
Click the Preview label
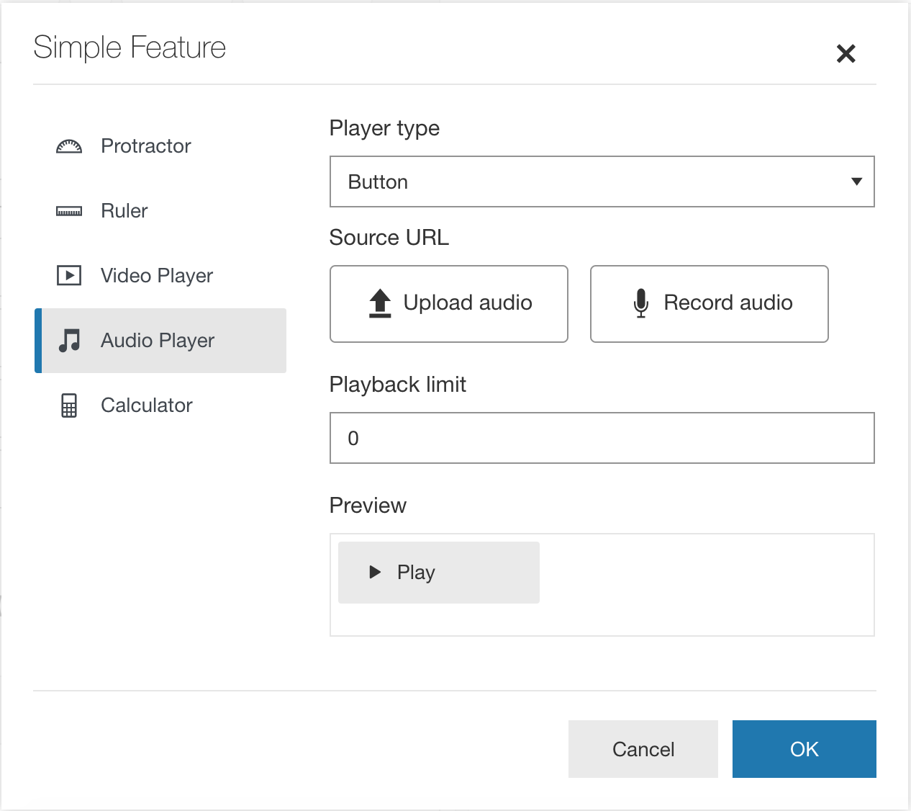point(368,506)
